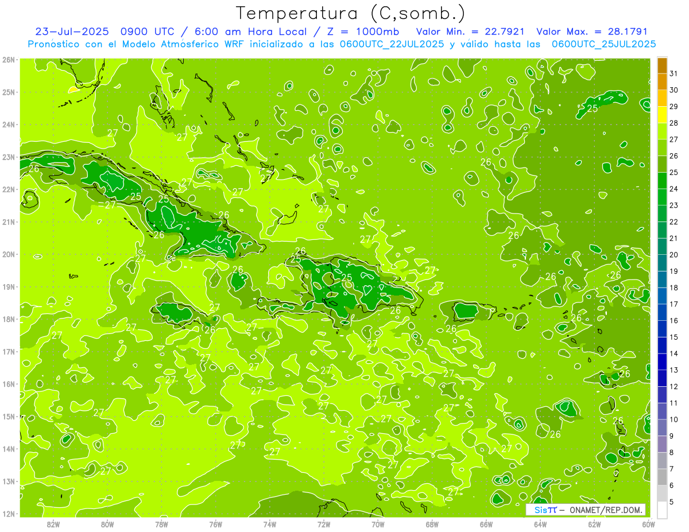Select the date text '23-Jul-2025'
The height and width of the screenshot is (532, 689).
[72, 32]
